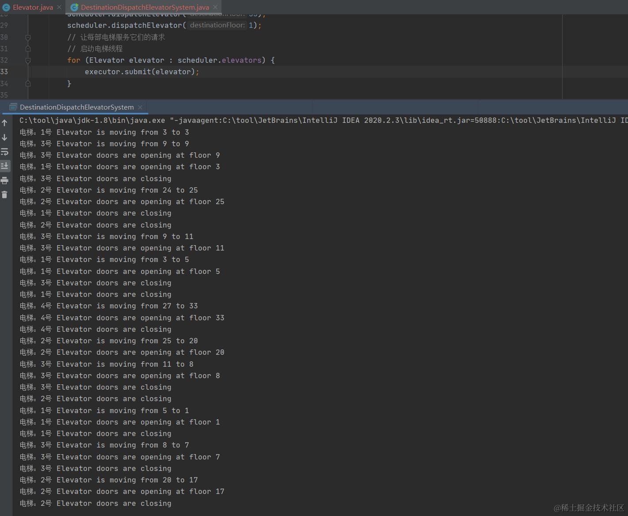Screen dimensions: 628x516
Task: Click the class icon on the Elevator.java tab
Action: 6,7
